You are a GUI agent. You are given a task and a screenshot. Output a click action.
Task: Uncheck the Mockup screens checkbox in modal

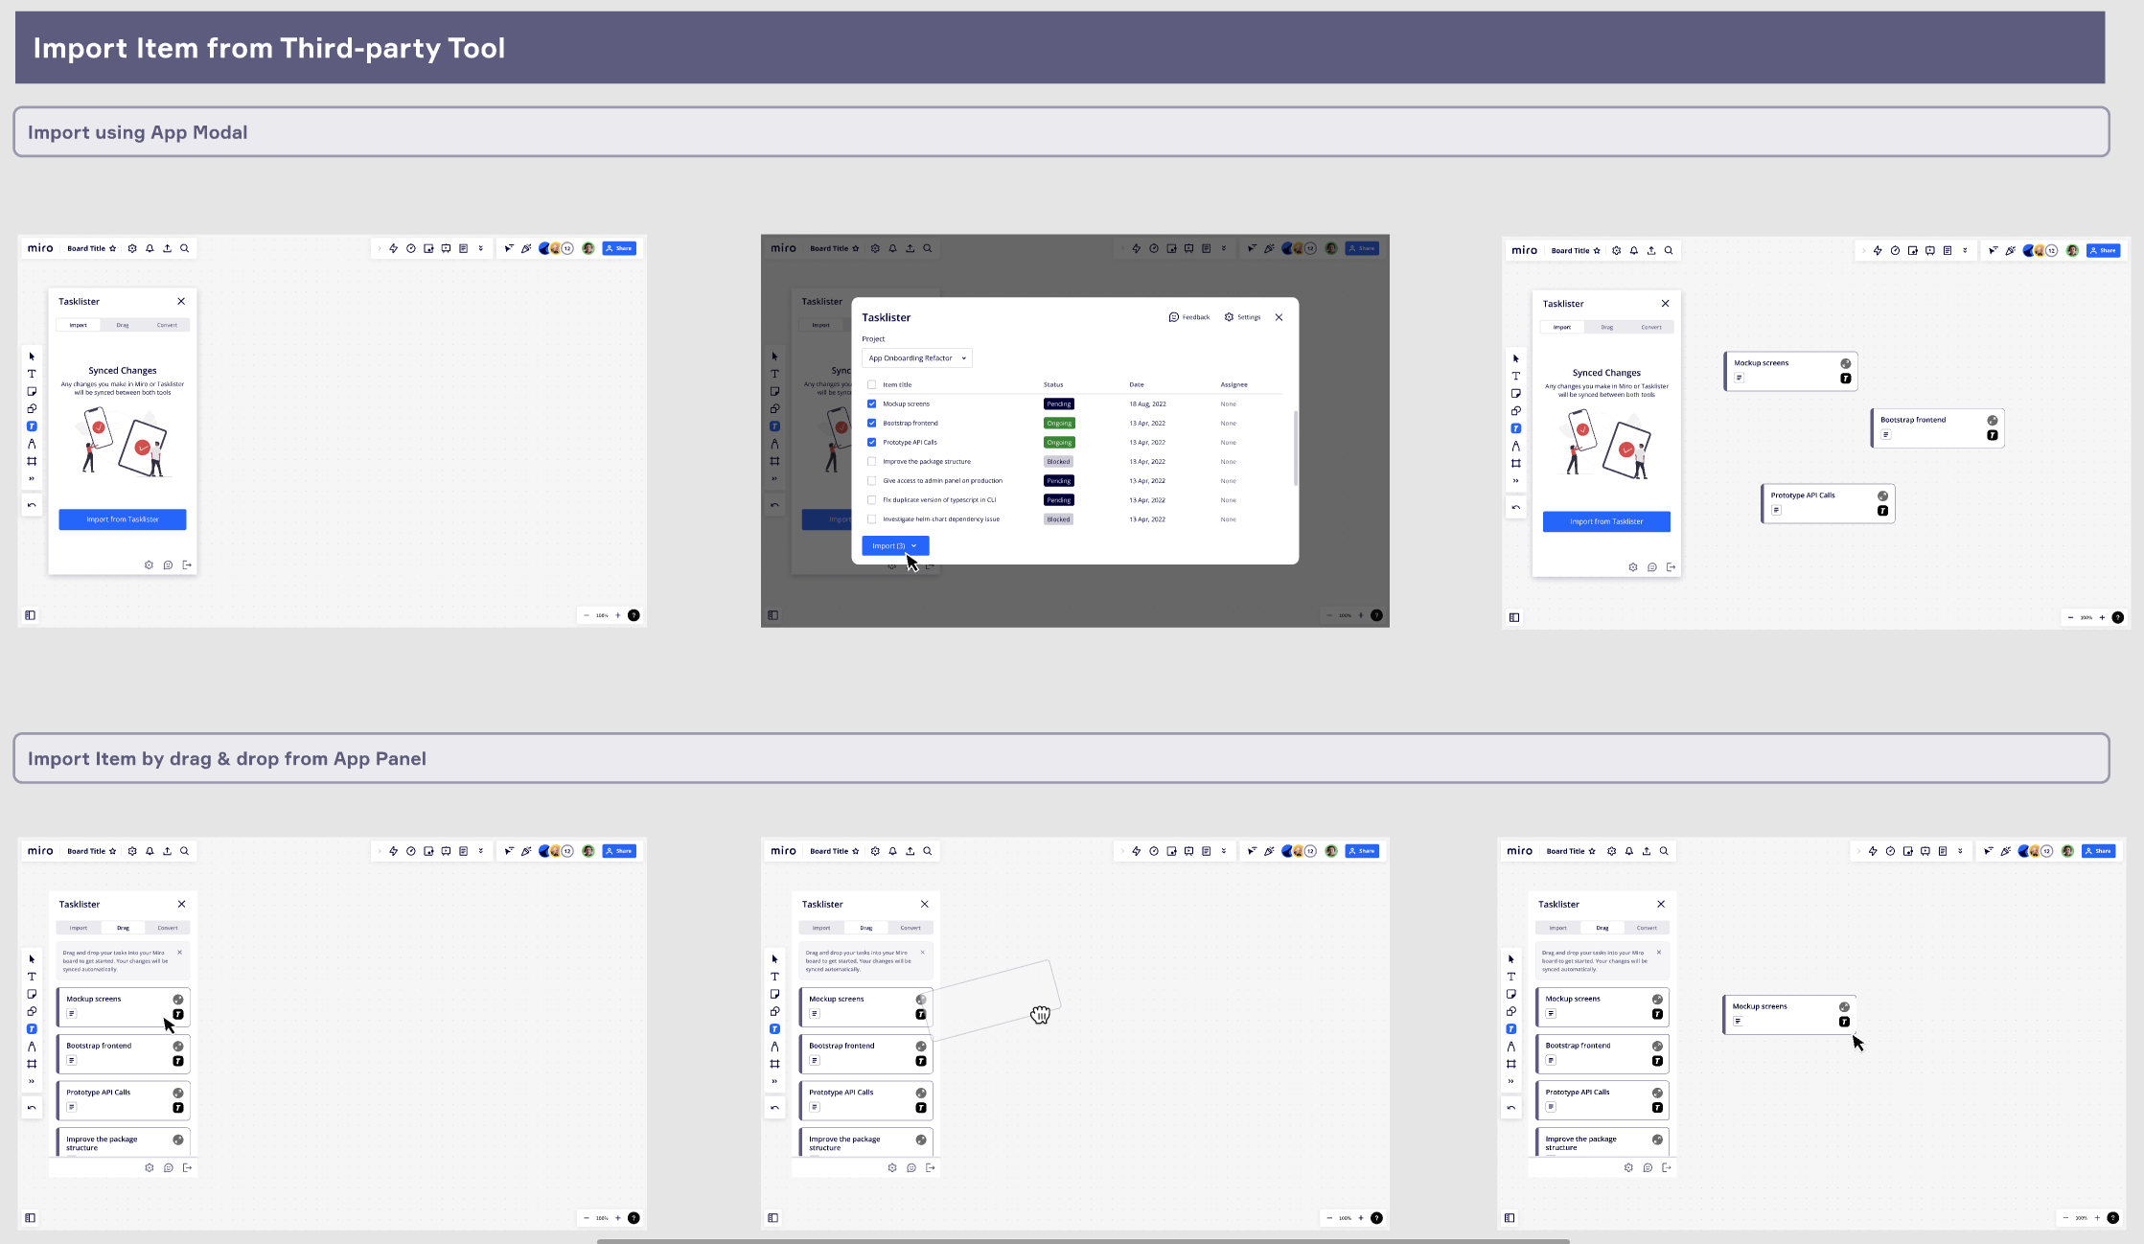(x=871, y=403)
